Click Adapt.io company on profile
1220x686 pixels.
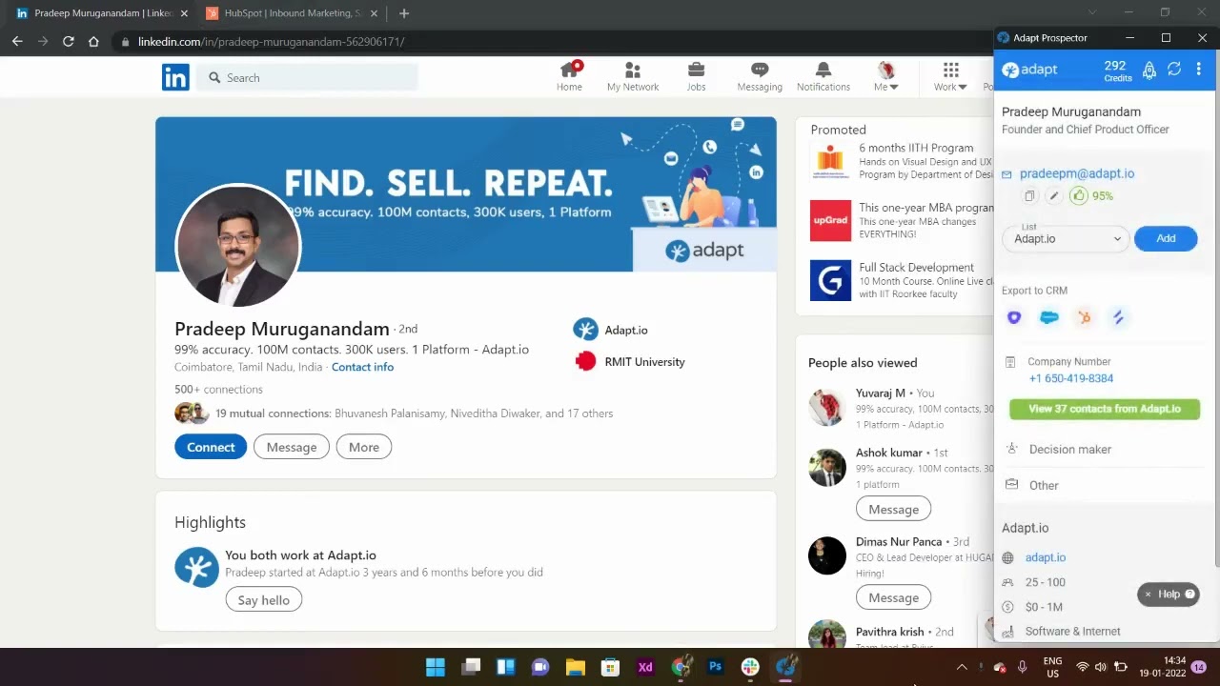point(611,330)
